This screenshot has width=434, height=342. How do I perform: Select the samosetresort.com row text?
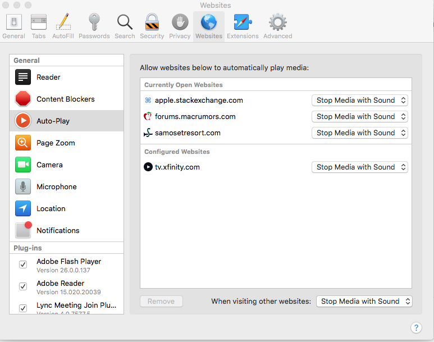(188, 133)
